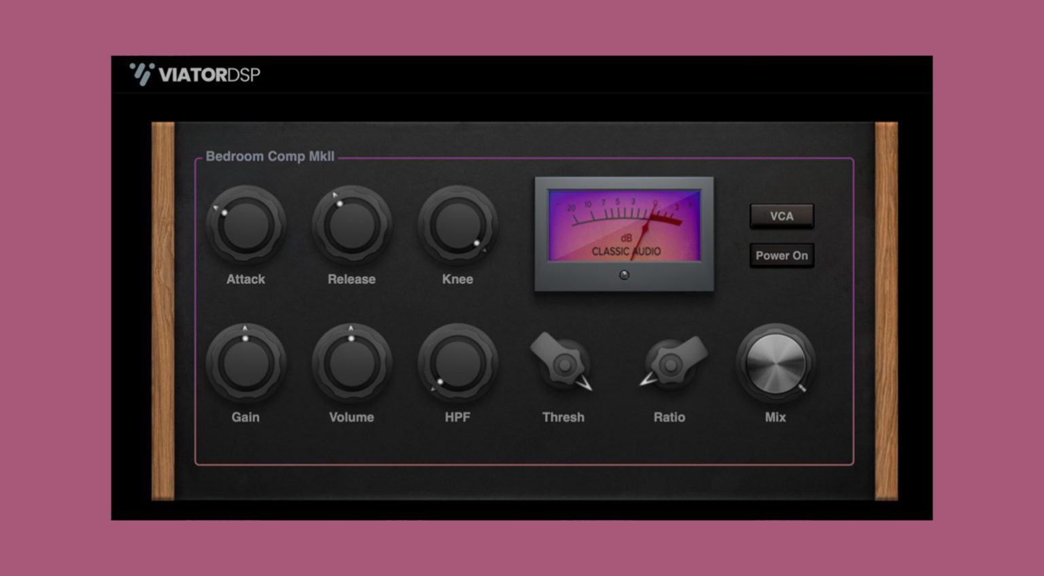Adjust the Gain knob
The height and width of the screenshot is (576, 1044).
(x=245, y=365)
